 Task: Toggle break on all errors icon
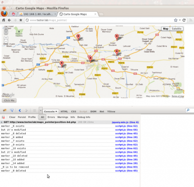click(3, 117)
